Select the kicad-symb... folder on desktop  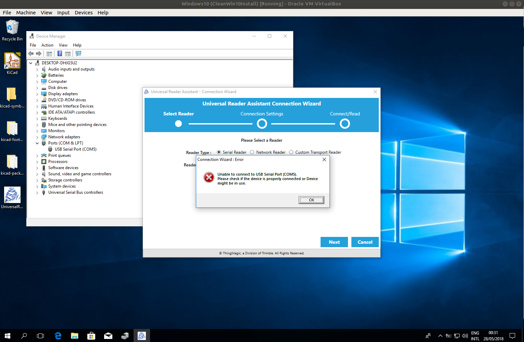click(12, 98)
